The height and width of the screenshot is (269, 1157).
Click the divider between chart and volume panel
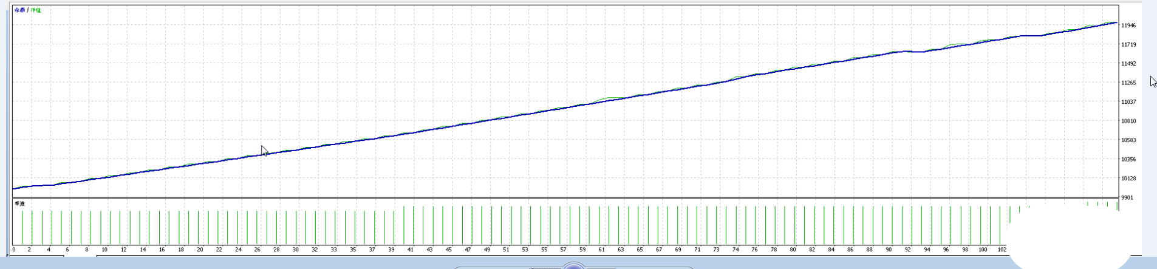(x=565, y=198)
